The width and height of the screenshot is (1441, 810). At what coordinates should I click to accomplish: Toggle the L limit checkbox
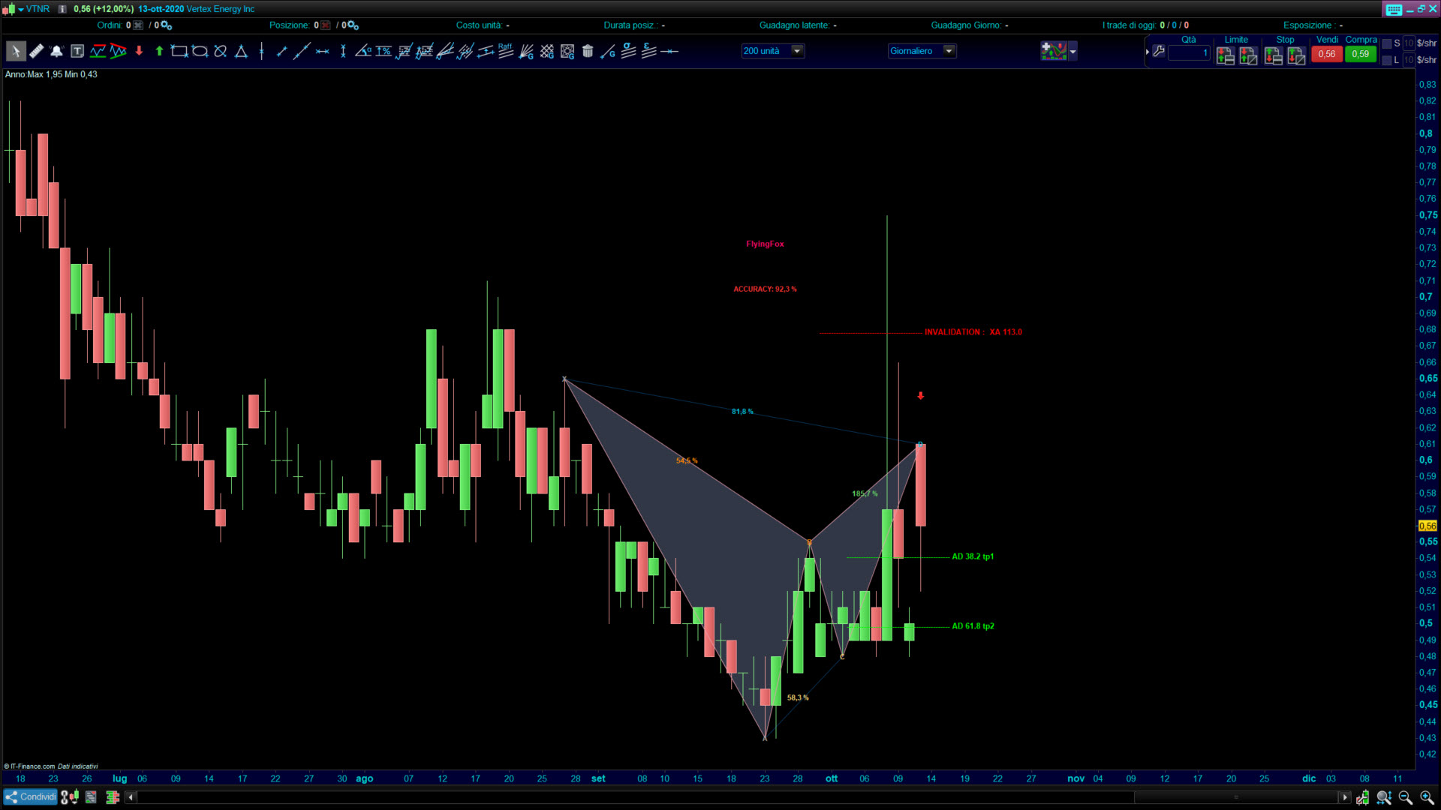1387,60
